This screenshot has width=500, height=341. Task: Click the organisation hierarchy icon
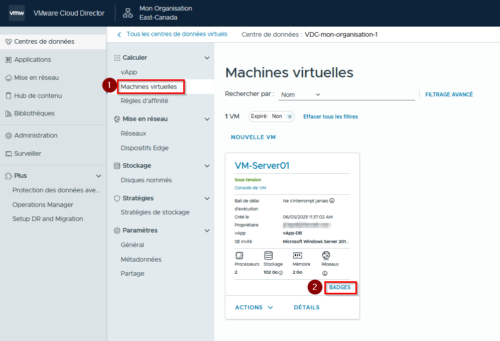(x=128, y=13)
